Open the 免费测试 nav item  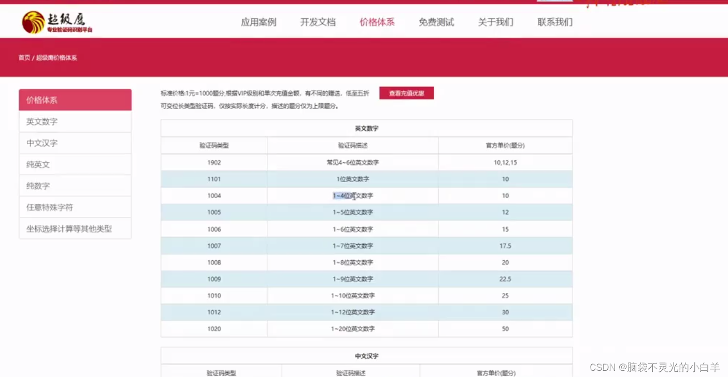pos(436,22)
